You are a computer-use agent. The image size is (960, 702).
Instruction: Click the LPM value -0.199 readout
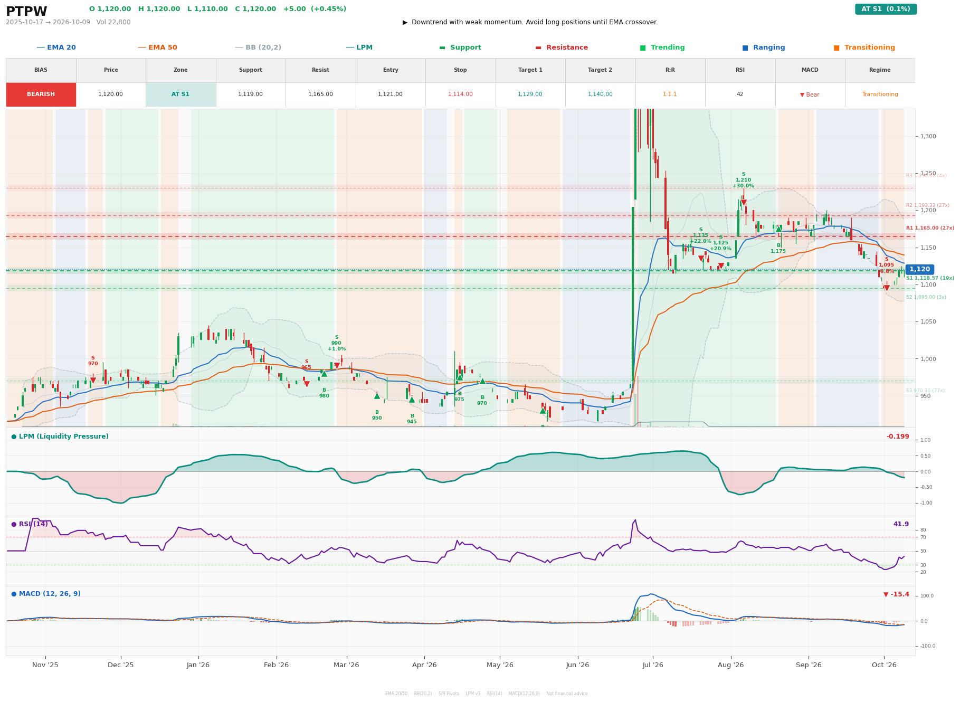pyautogui.click(x=898, y=437)
